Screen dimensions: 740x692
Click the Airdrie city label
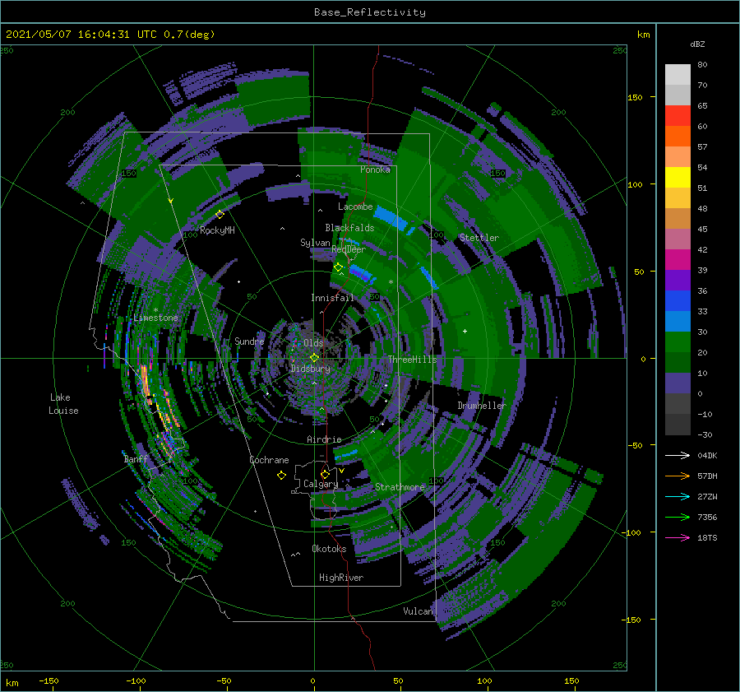pos(324,439)
